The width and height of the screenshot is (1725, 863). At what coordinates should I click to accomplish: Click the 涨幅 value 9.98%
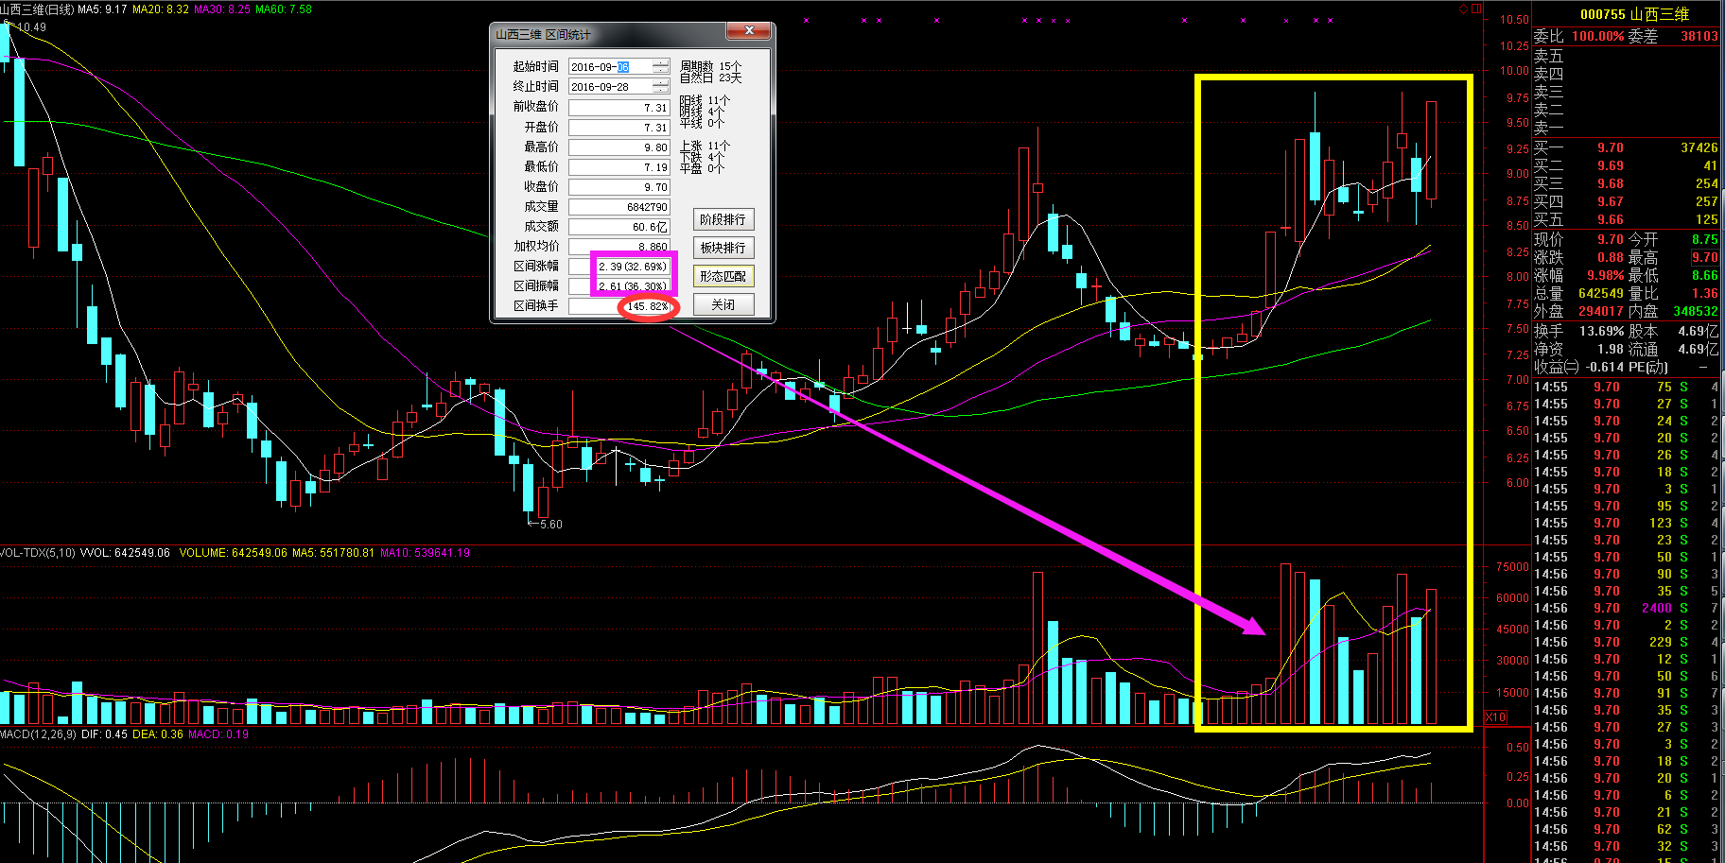pos(1605,276)
